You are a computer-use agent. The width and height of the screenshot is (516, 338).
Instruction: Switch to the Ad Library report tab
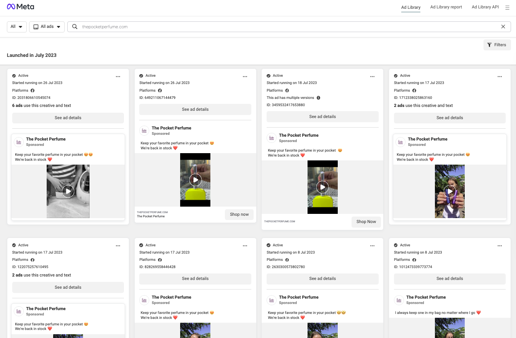446,7
